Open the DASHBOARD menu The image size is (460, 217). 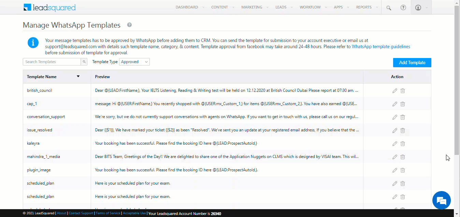[x=187, y=7]
